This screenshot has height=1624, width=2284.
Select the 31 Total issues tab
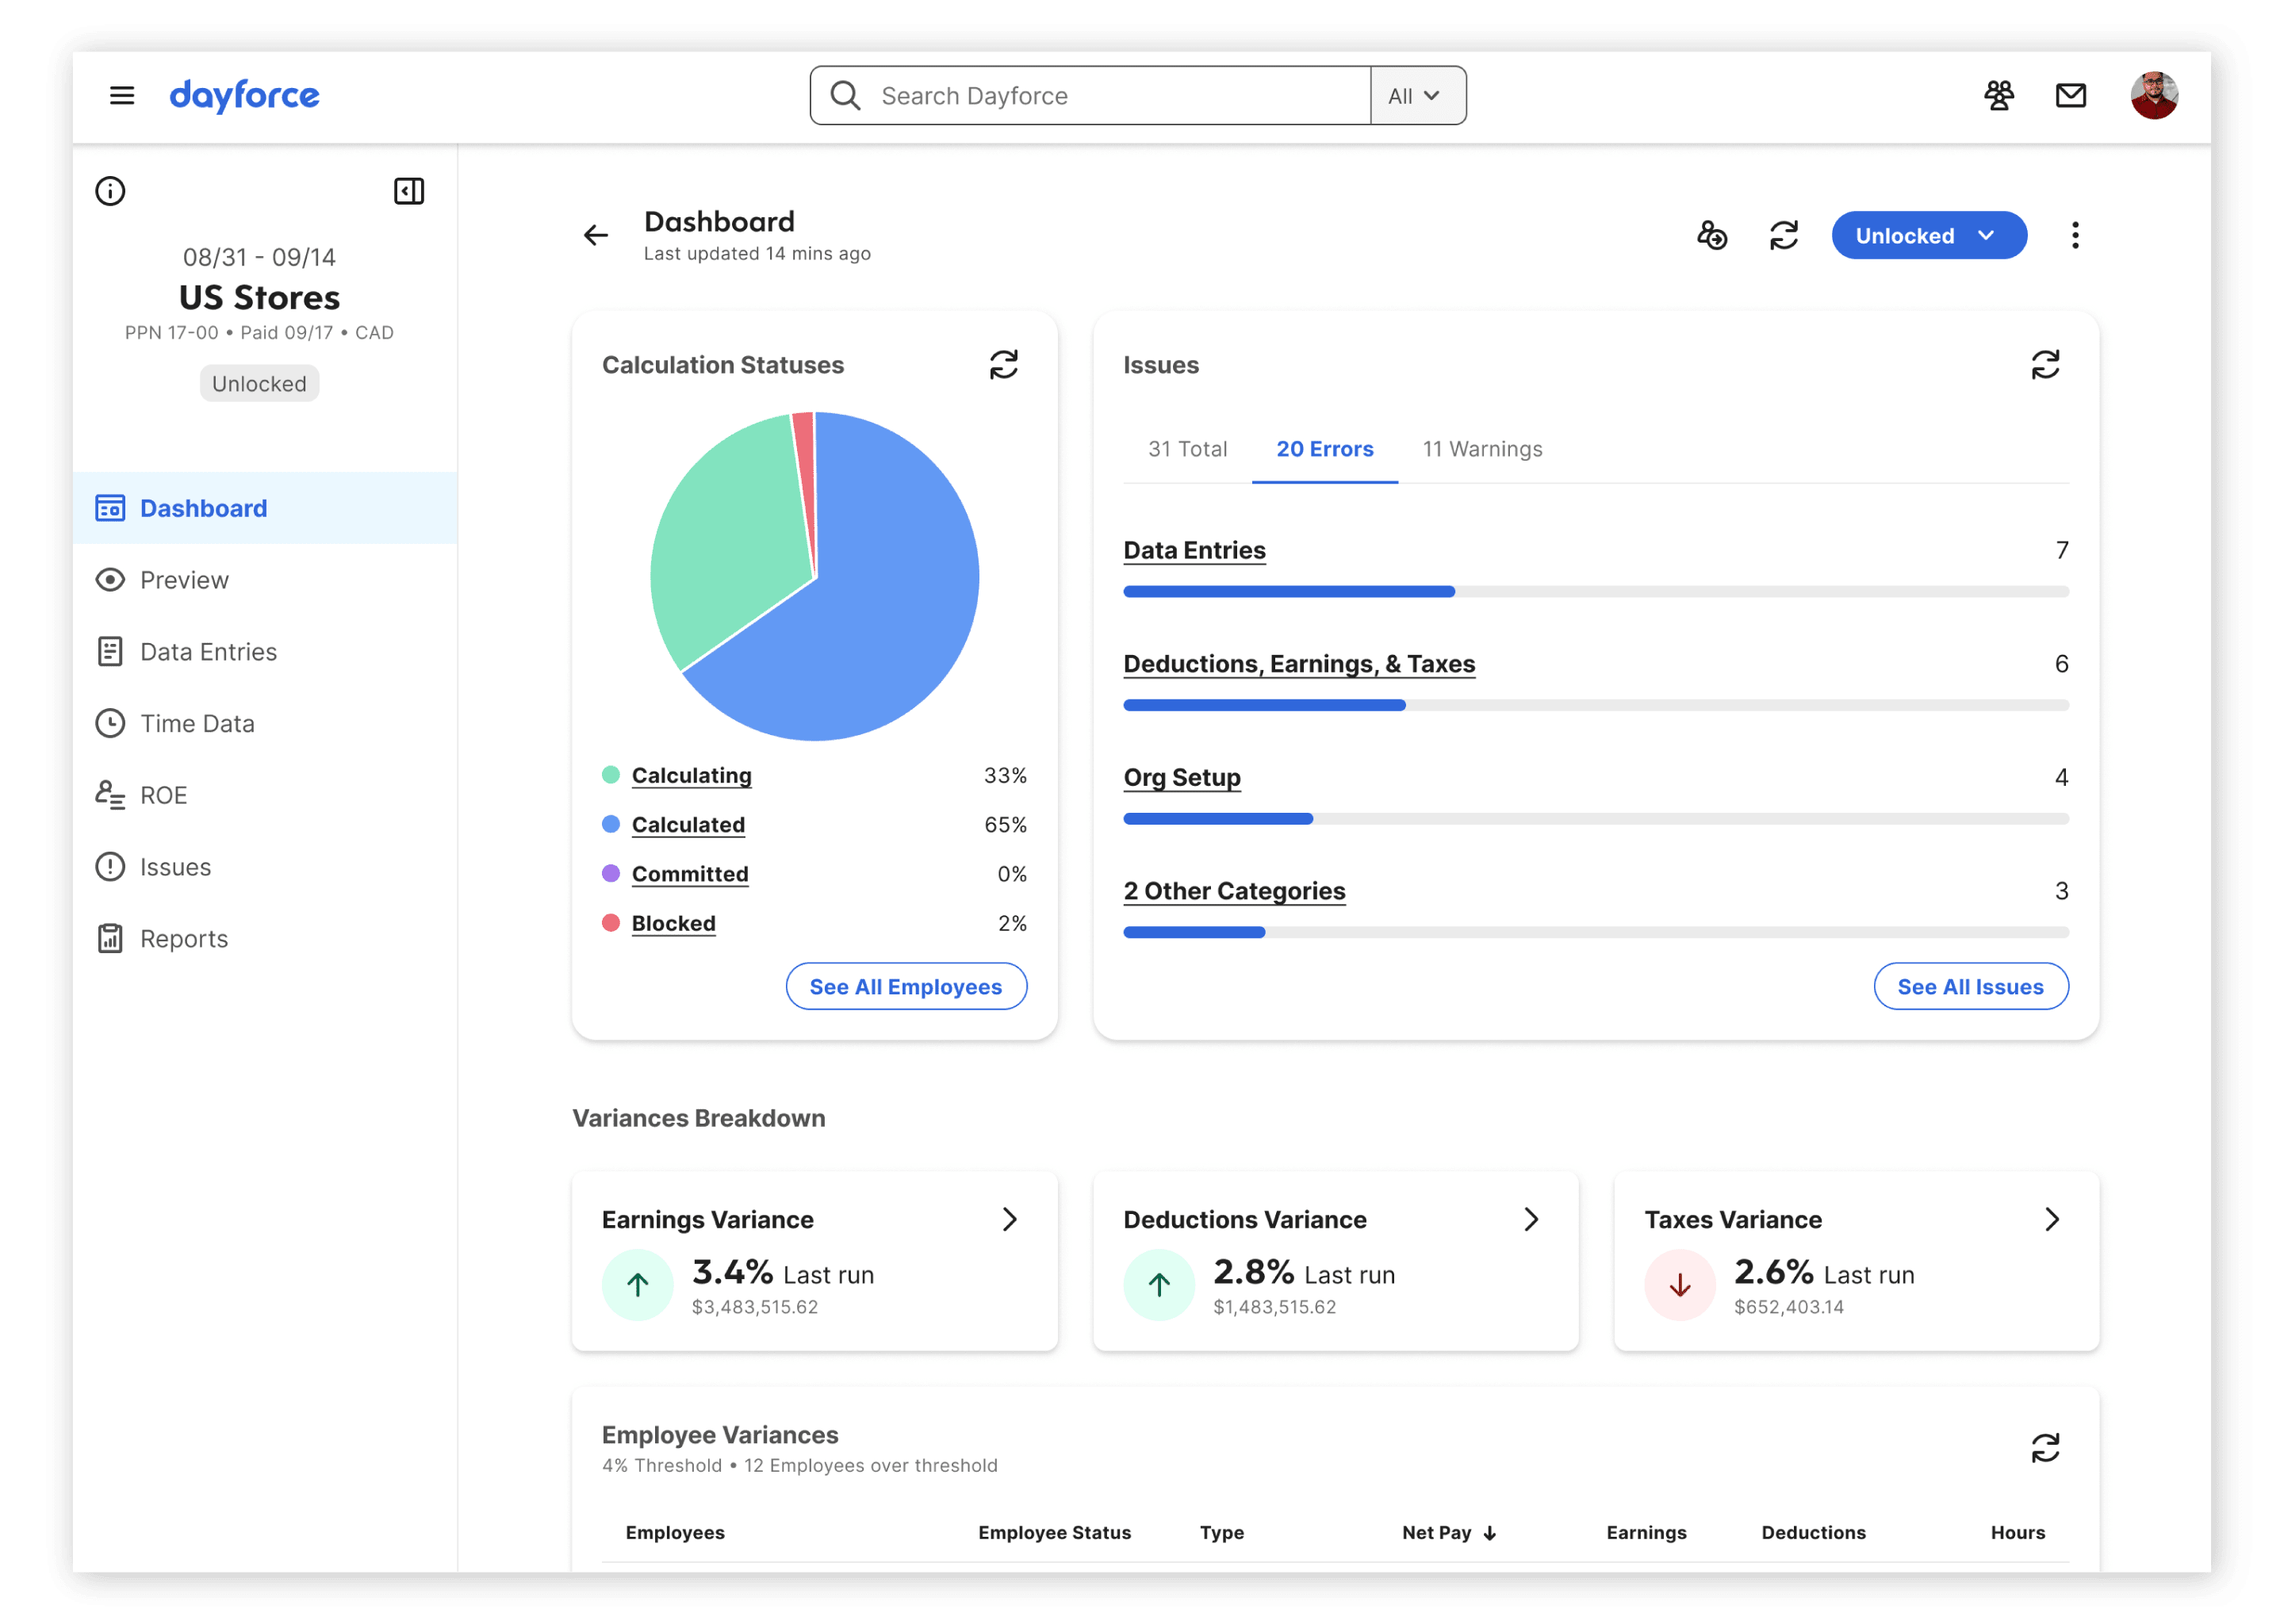pos(1187,449)
